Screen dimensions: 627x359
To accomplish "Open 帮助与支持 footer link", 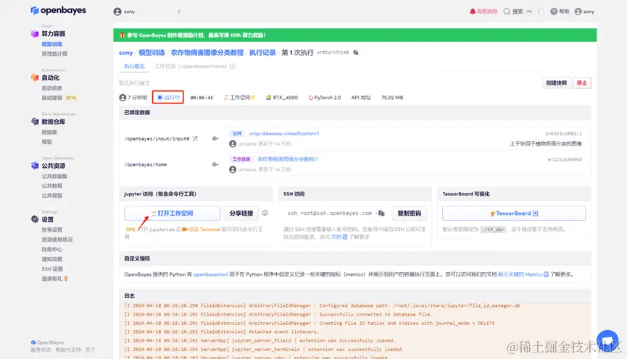I will click(68, 350).
